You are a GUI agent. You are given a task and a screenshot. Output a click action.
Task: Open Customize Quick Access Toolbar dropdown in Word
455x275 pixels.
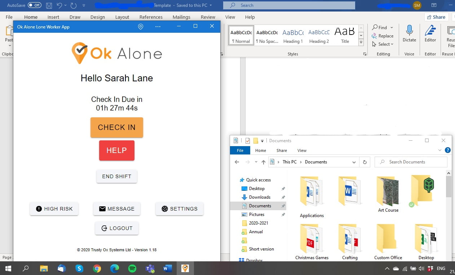click(84, 5)
